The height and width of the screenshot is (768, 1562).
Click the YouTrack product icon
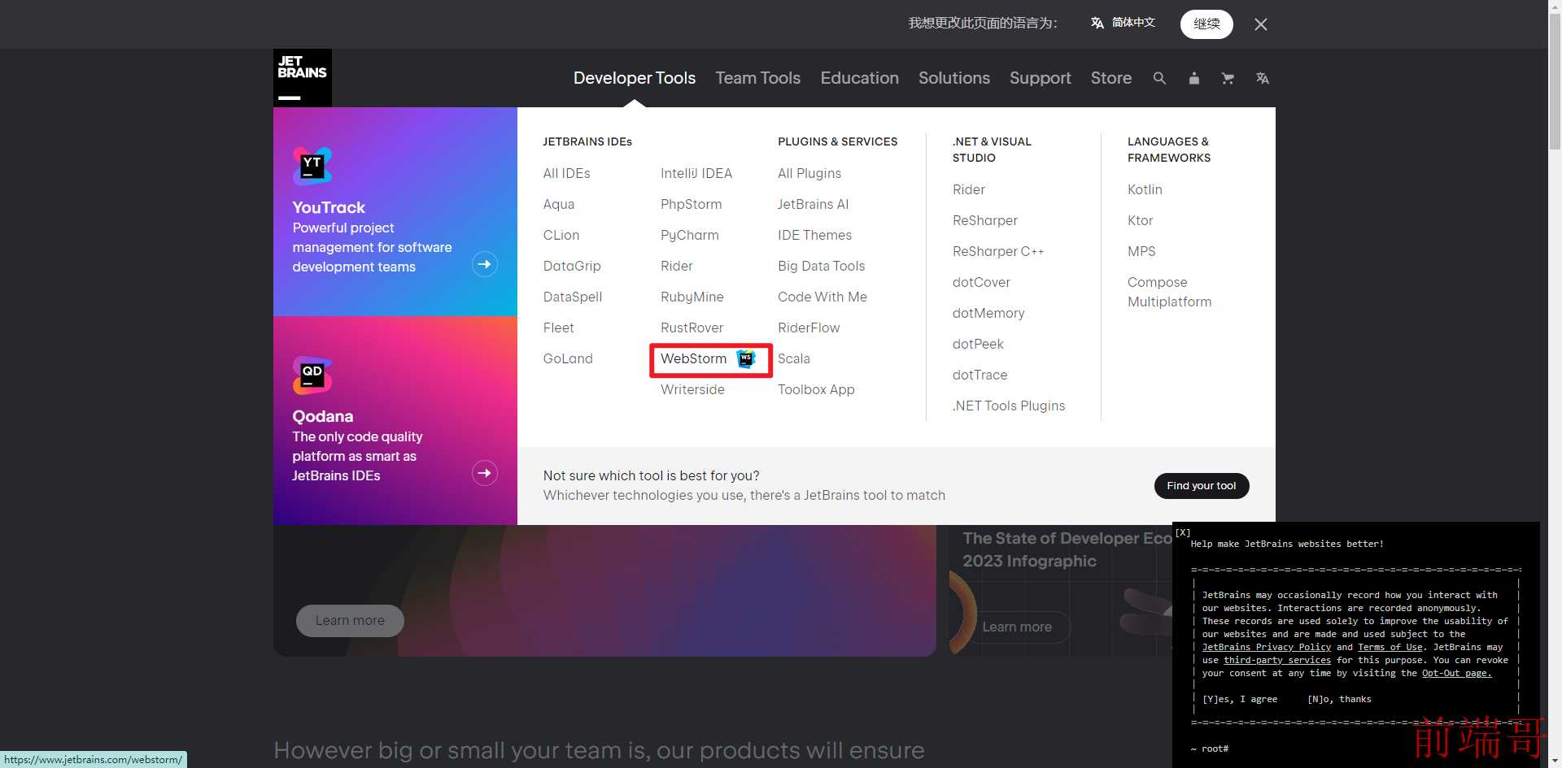coord(312,166)
